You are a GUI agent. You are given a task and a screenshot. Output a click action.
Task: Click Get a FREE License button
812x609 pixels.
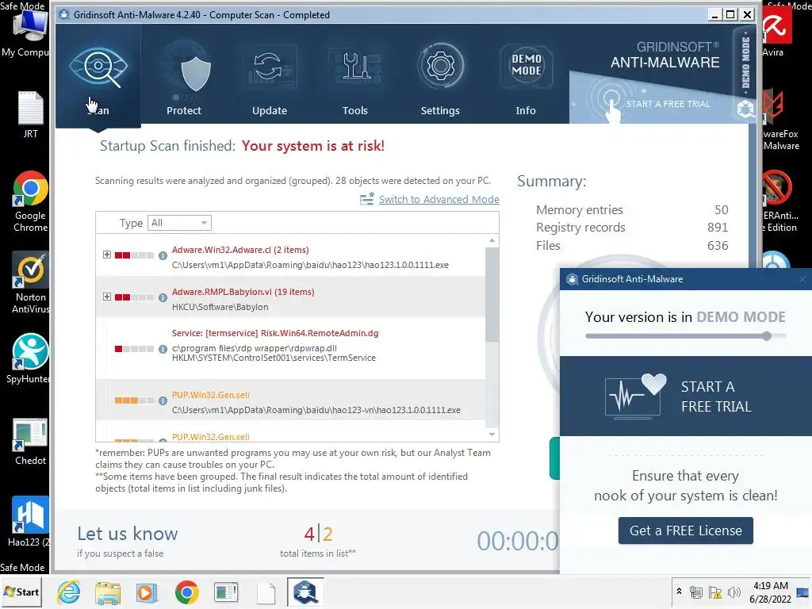(x=686, y=530)
